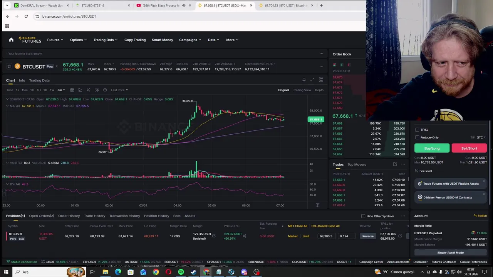Open Steam from the taskbar

193,272
